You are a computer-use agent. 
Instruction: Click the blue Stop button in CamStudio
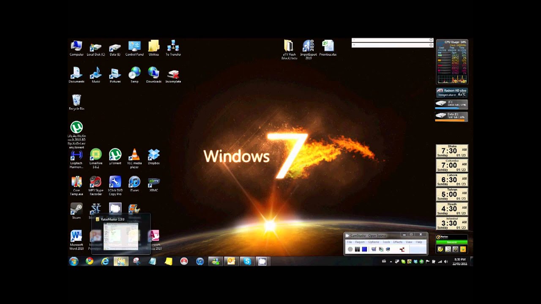364,249
